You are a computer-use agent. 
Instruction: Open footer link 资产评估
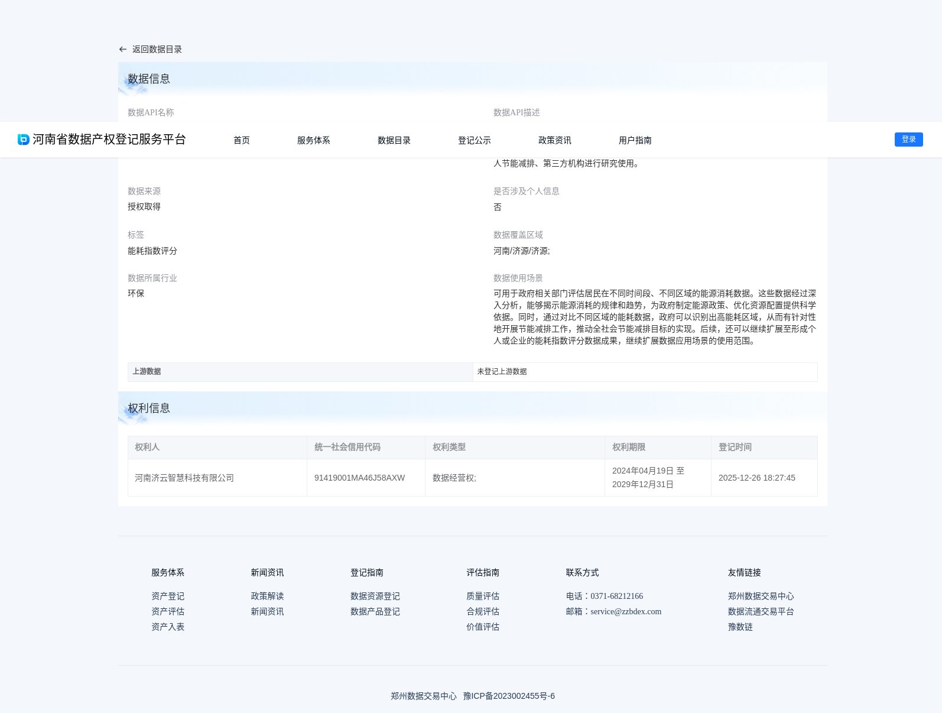click(168, 611)
